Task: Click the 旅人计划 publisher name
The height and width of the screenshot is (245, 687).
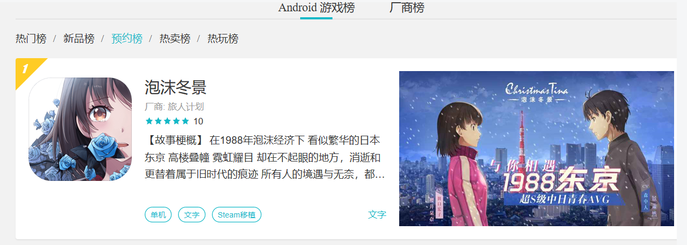Action: click(186, 107)
